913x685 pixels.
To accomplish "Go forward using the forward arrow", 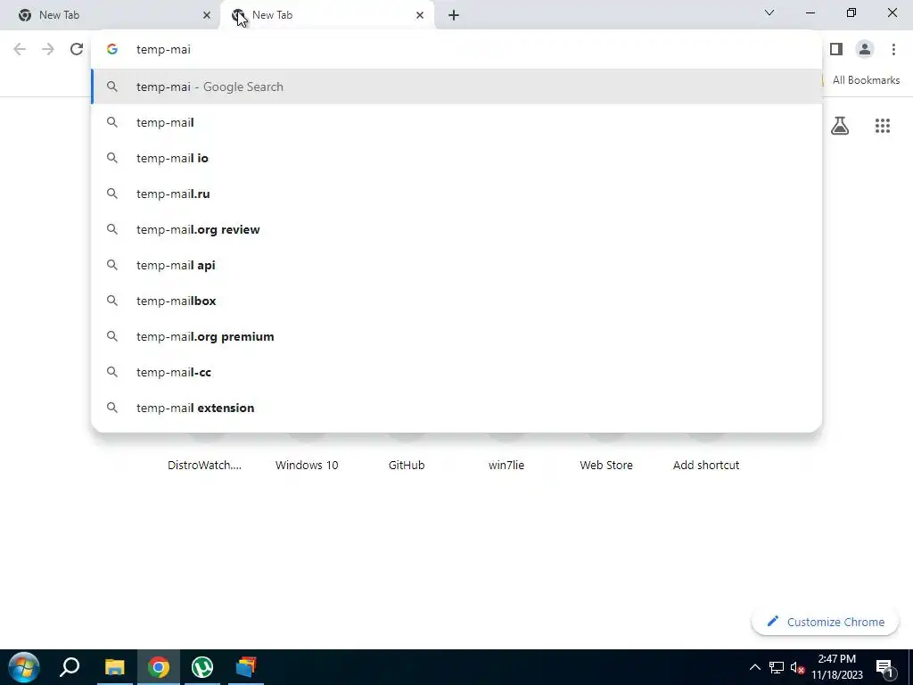I will pos(48,49).
